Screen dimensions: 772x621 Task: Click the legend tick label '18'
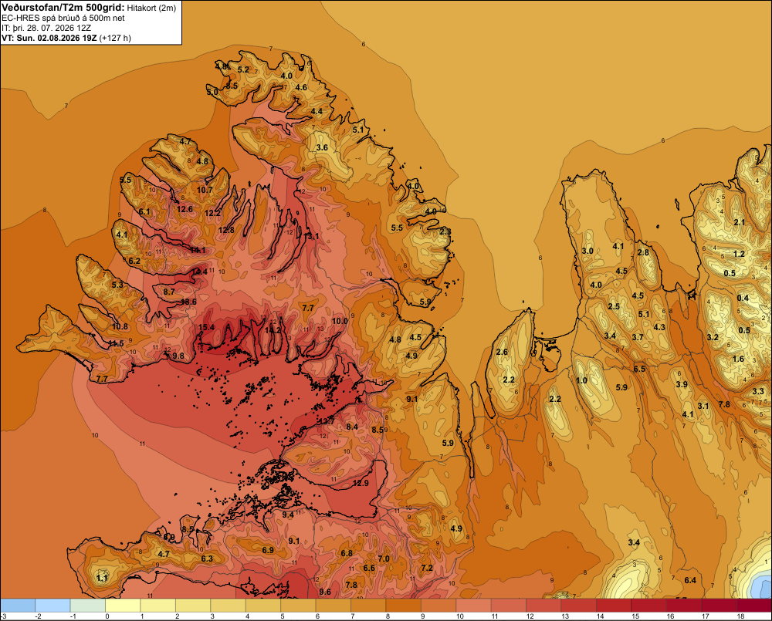coord(740,616)
